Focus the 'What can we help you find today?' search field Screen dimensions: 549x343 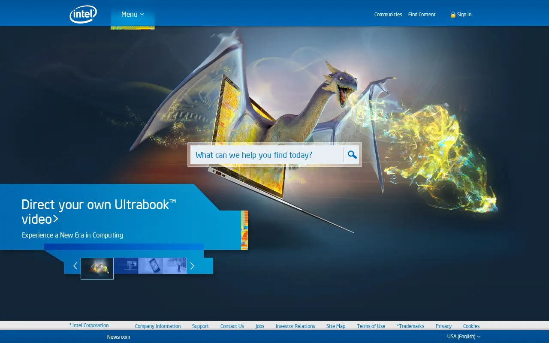(x=267, y=155)
